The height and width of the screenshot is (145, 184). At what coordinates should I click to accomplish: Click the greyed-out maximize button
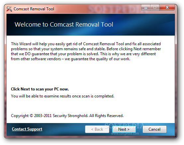(x=155, y=8)
